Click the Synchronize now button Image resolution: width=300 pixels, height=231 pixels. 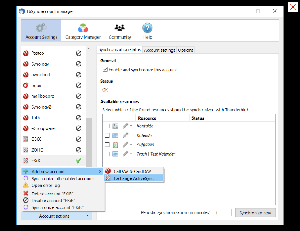(255, 213)
